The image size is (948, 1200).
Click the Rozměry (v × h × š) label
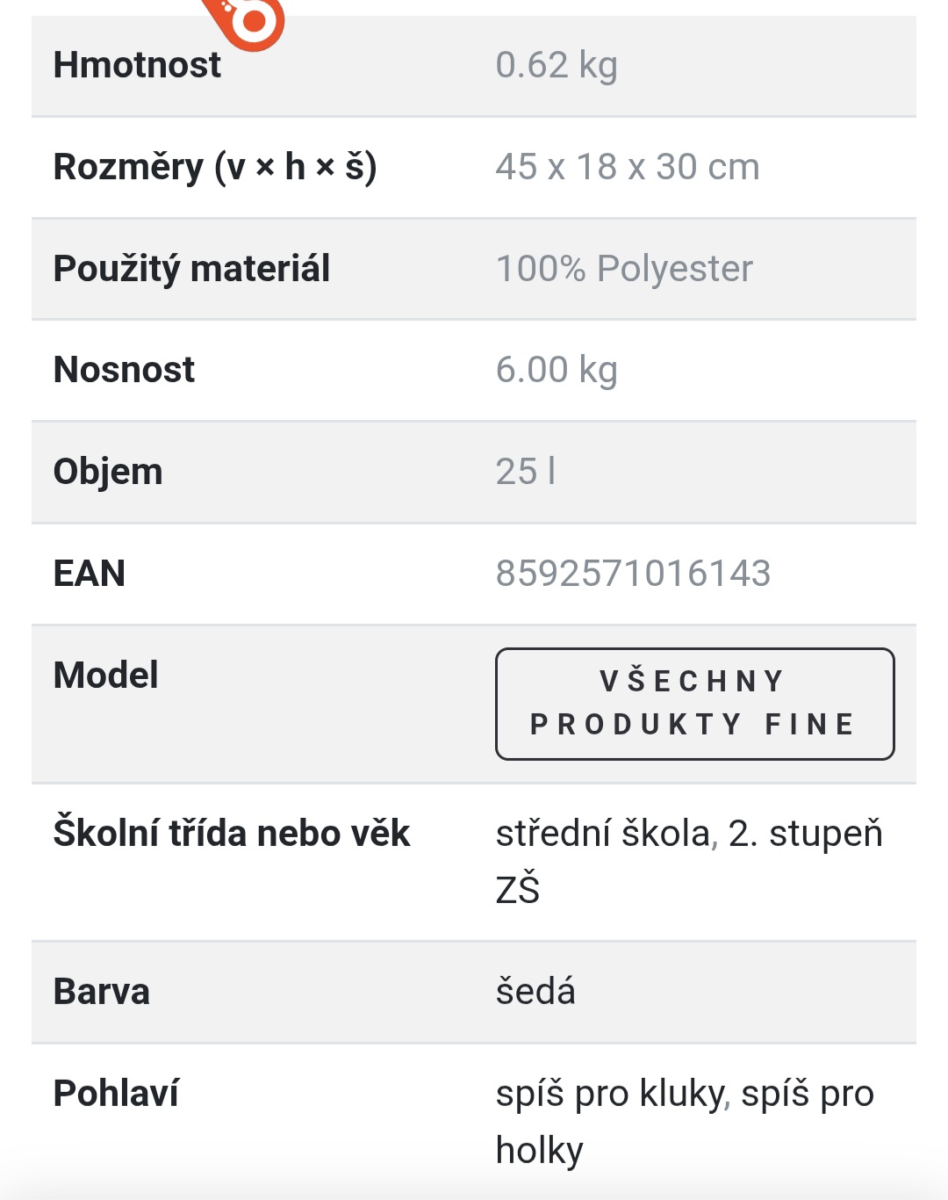[215, 167]
